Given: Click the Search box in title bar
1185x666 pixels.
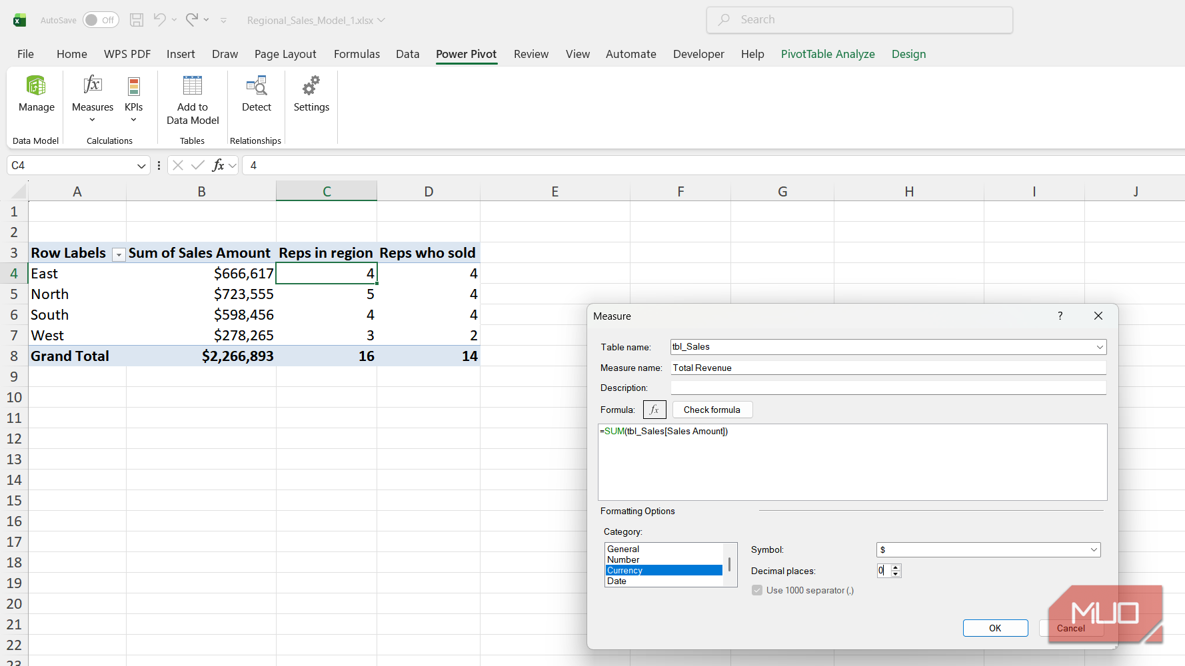Looking at the screenshot, I should pos(859,20).
